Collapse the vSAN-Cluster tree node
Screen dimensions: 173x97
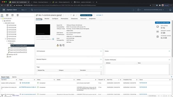pyautogui.click(x=4, y=23)
